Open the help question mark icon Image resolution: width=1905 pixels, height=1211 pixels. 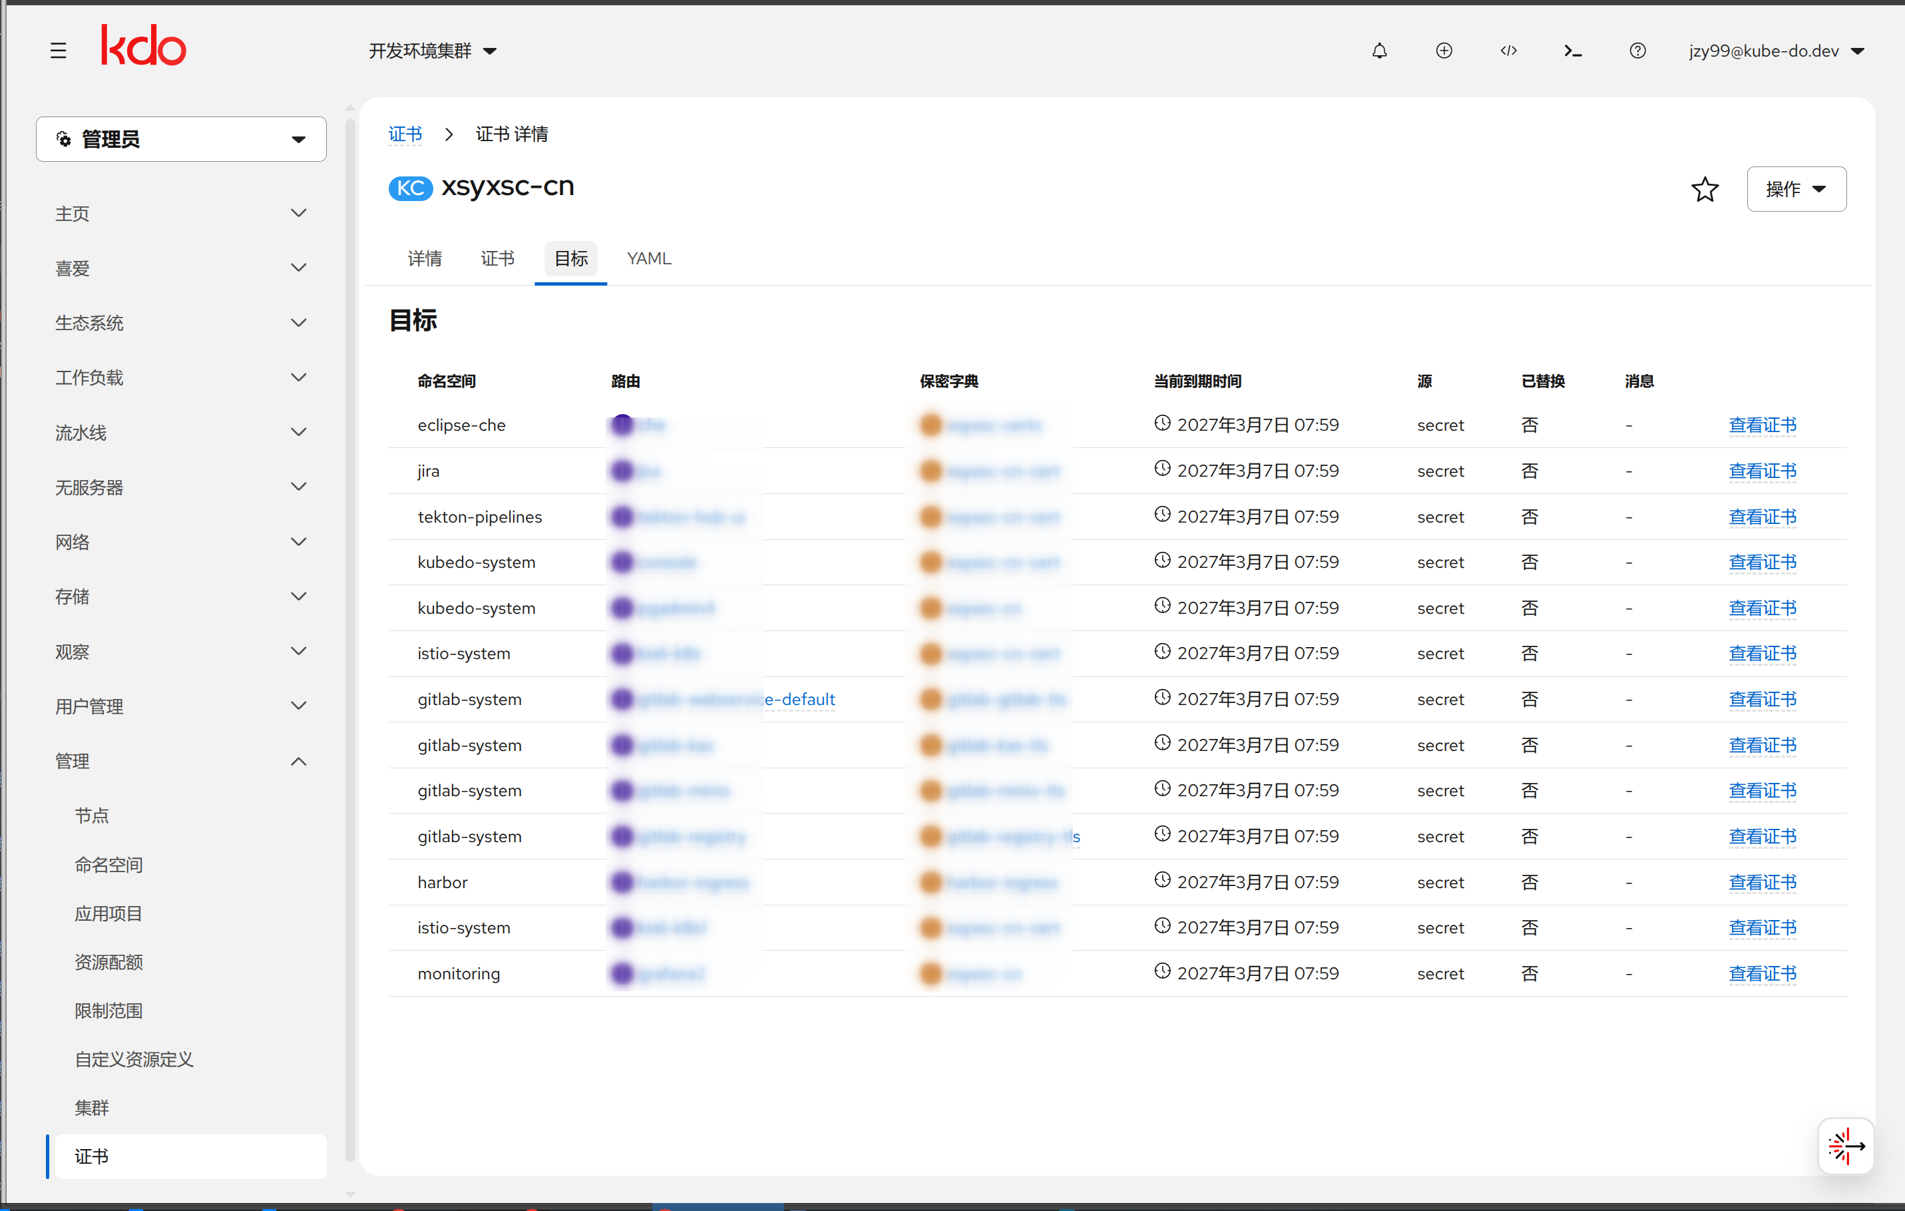[1637, 51]
